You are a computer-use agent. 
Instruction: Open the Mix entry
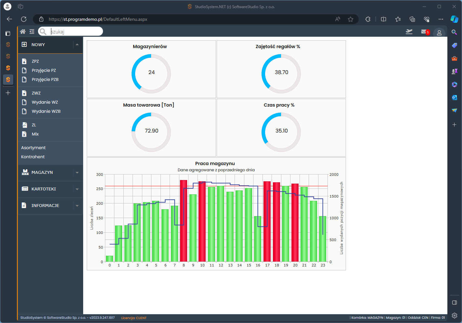35,134
